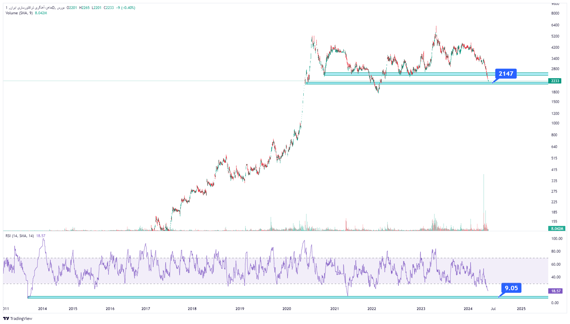
Task: Click the 2023 label on time axis
Action: pos(421,309)
